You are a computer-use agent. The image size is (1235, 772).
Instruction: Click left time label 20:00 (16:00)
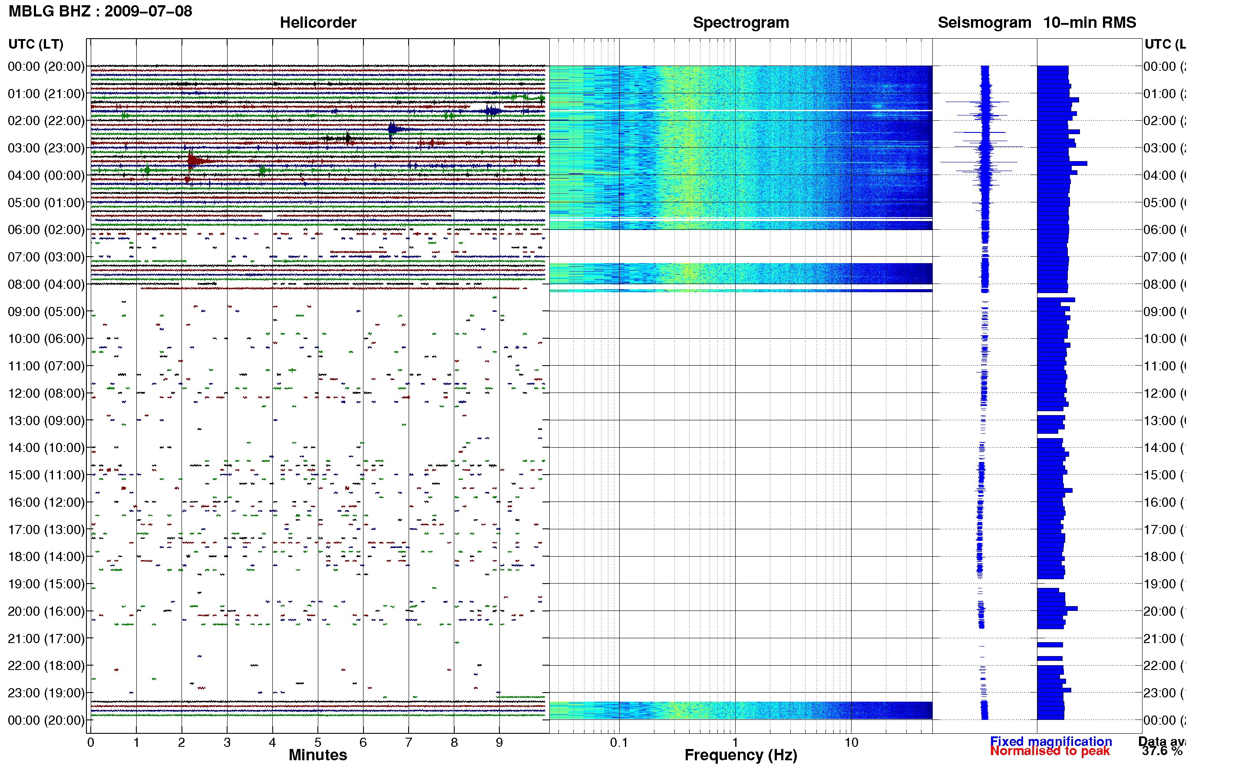[x=46, y=611]
